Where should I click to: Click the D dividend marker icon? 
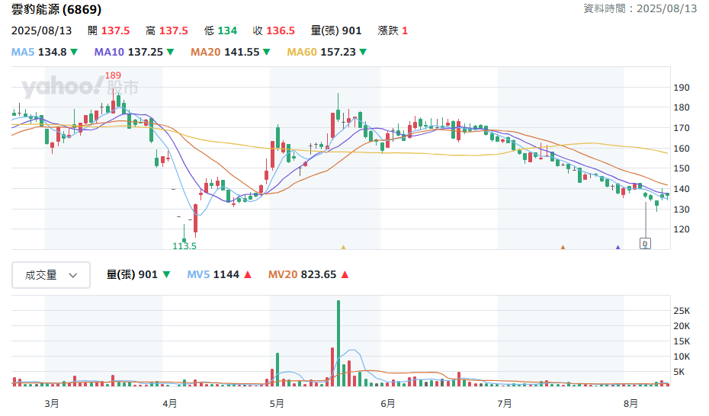coord(645,244)
